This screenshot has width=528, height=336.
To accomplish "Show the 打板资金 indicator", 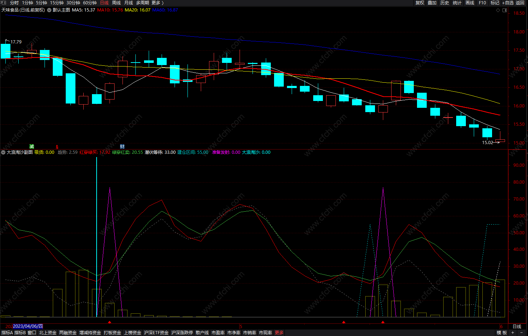I will tap(112, 333).
